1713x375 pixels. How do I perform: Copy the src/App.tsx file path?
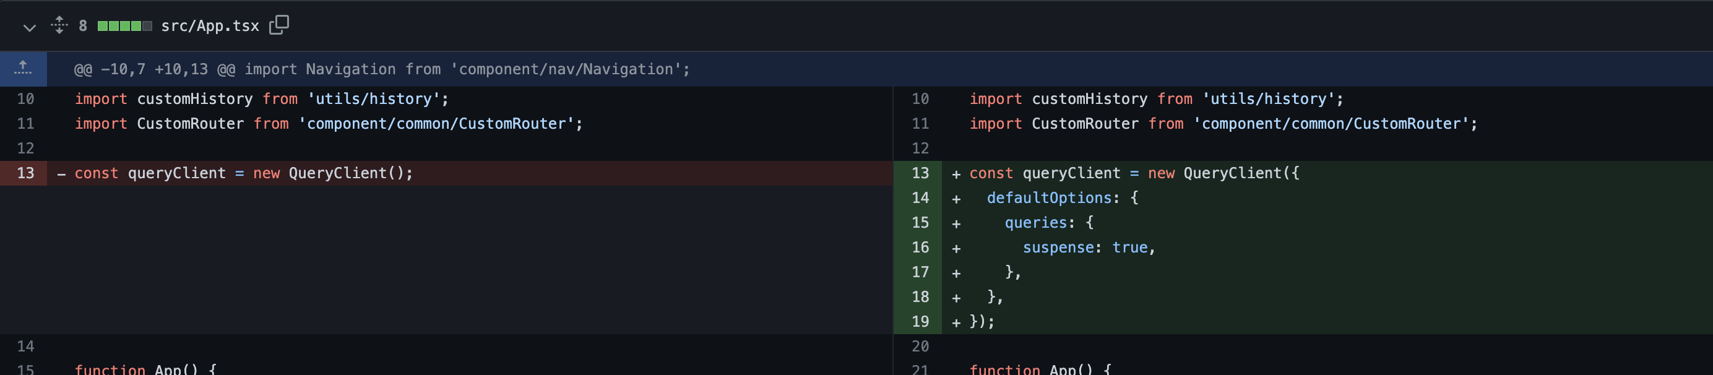(278, 25)
